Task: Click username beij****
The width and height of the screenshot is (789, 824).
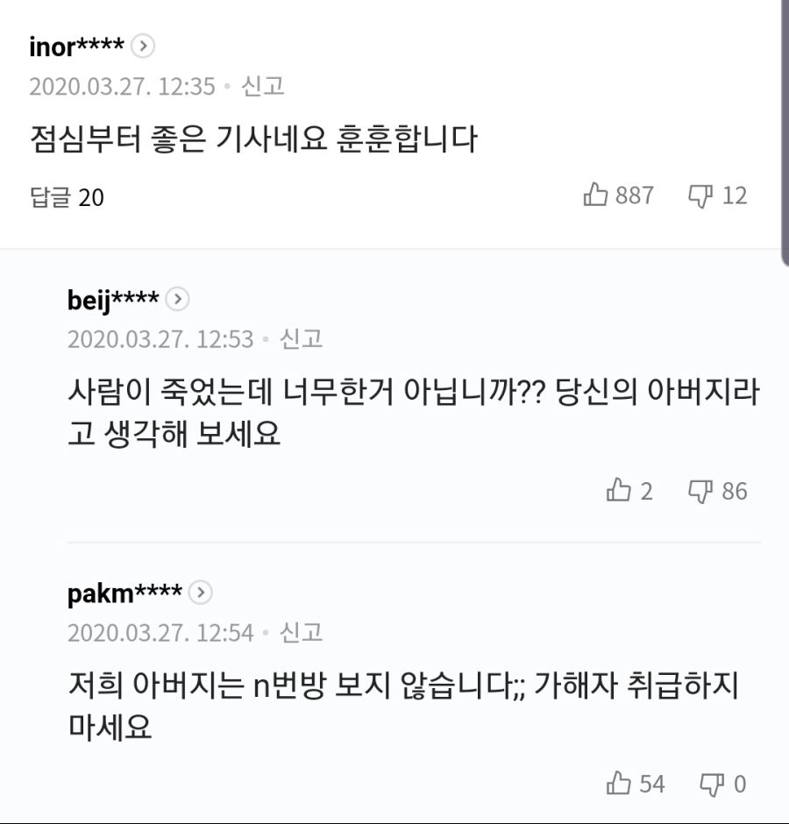Action: coord(112,300)
